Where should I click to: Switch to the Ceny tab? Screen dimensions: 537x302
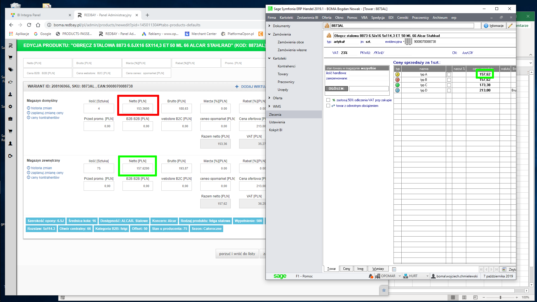(346, 269)
